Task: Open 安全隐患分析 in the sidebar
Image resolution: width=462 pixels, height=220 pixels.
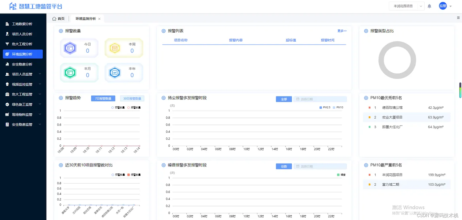Action: tap(23, 64)
